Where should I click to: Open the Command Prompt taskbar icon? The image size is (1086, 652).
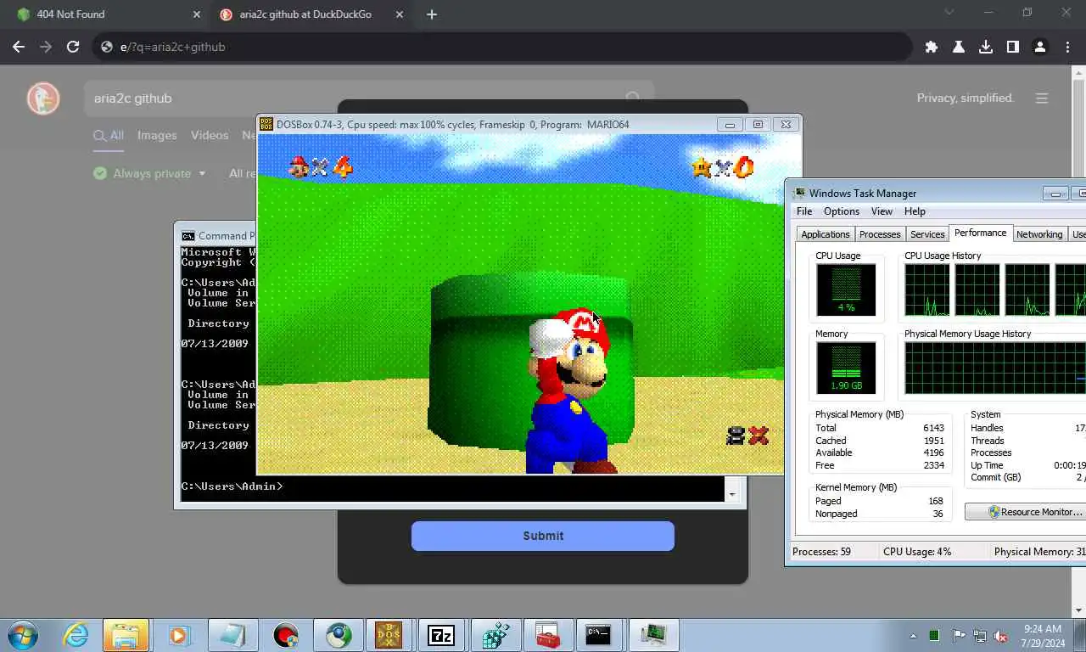[x=599, y=635]
